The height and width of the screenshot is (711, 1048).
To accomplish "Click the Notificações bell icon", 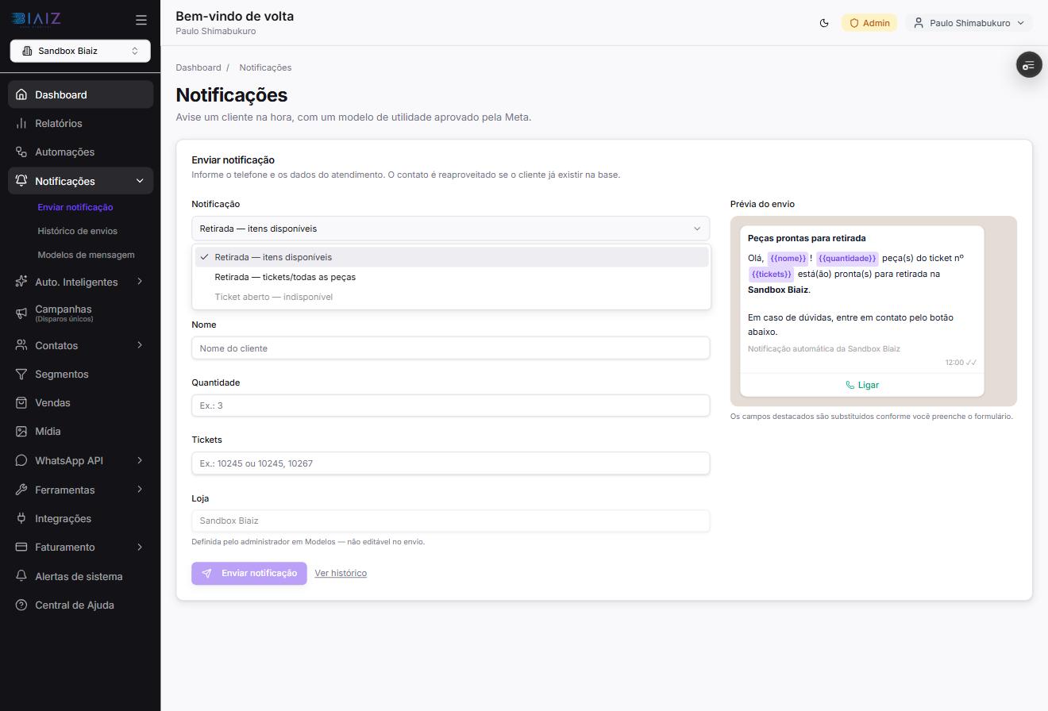I will [x=21, y=181].
